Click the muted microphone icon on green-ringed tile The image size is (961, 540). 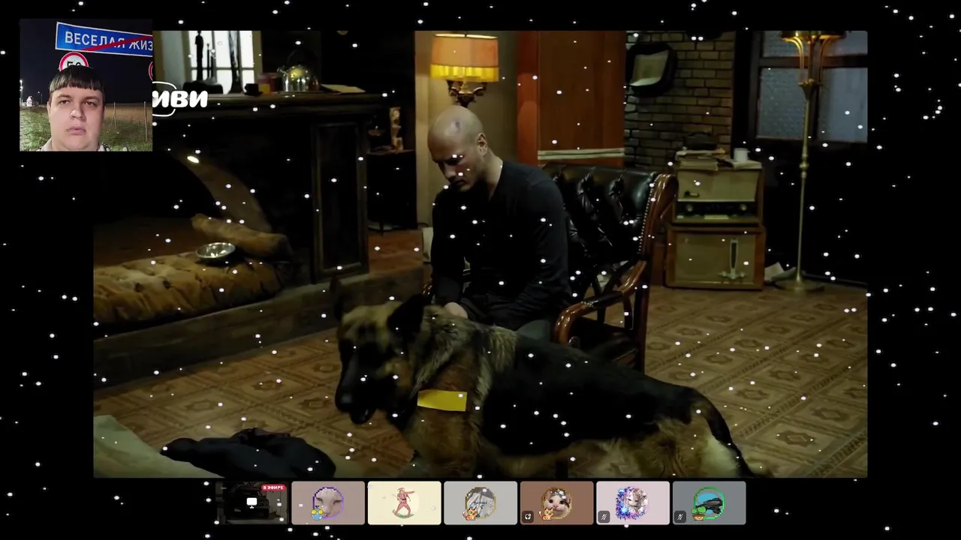tap(680, 517)
